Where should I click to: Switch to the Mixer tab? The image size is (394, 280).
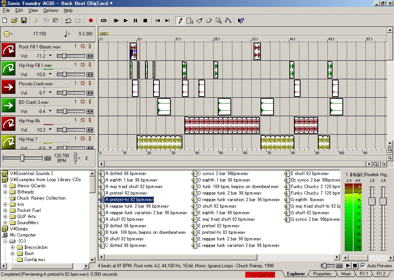coord(346,274)
